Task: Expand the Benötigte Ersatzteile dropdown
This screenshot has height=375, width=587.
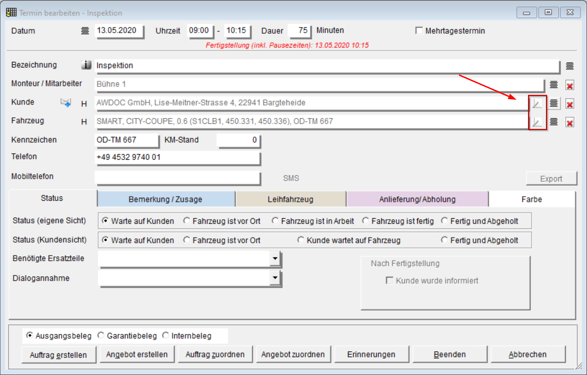Action: (x=275, y=259)
